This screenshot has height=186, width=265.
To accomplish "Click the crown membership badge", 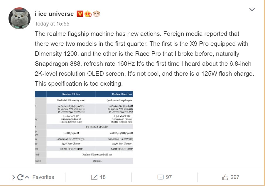I will click(88, 14).
